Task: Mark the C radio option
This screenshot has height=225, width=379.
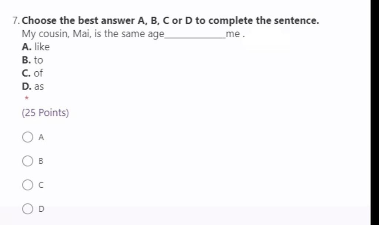Action: pos(27,185)
